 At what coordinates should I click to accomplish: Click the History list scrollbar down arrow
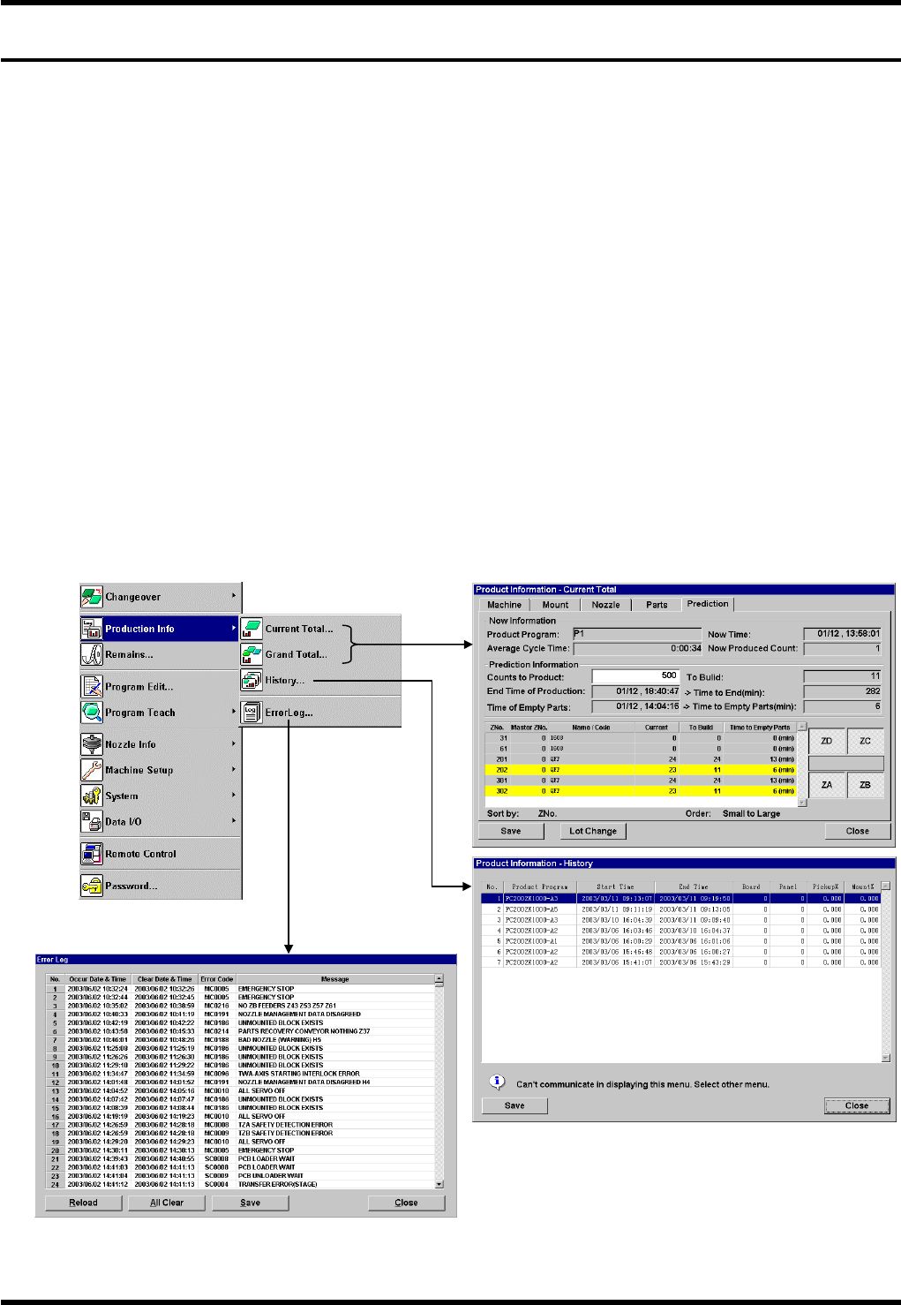[886, 1058]
